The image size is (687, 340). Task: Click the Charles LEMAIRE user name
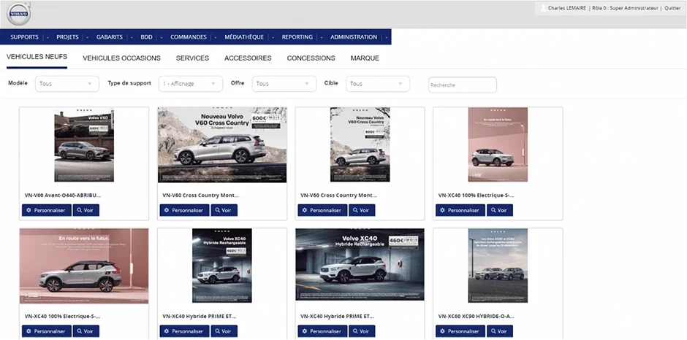click(x=567, y=8)
